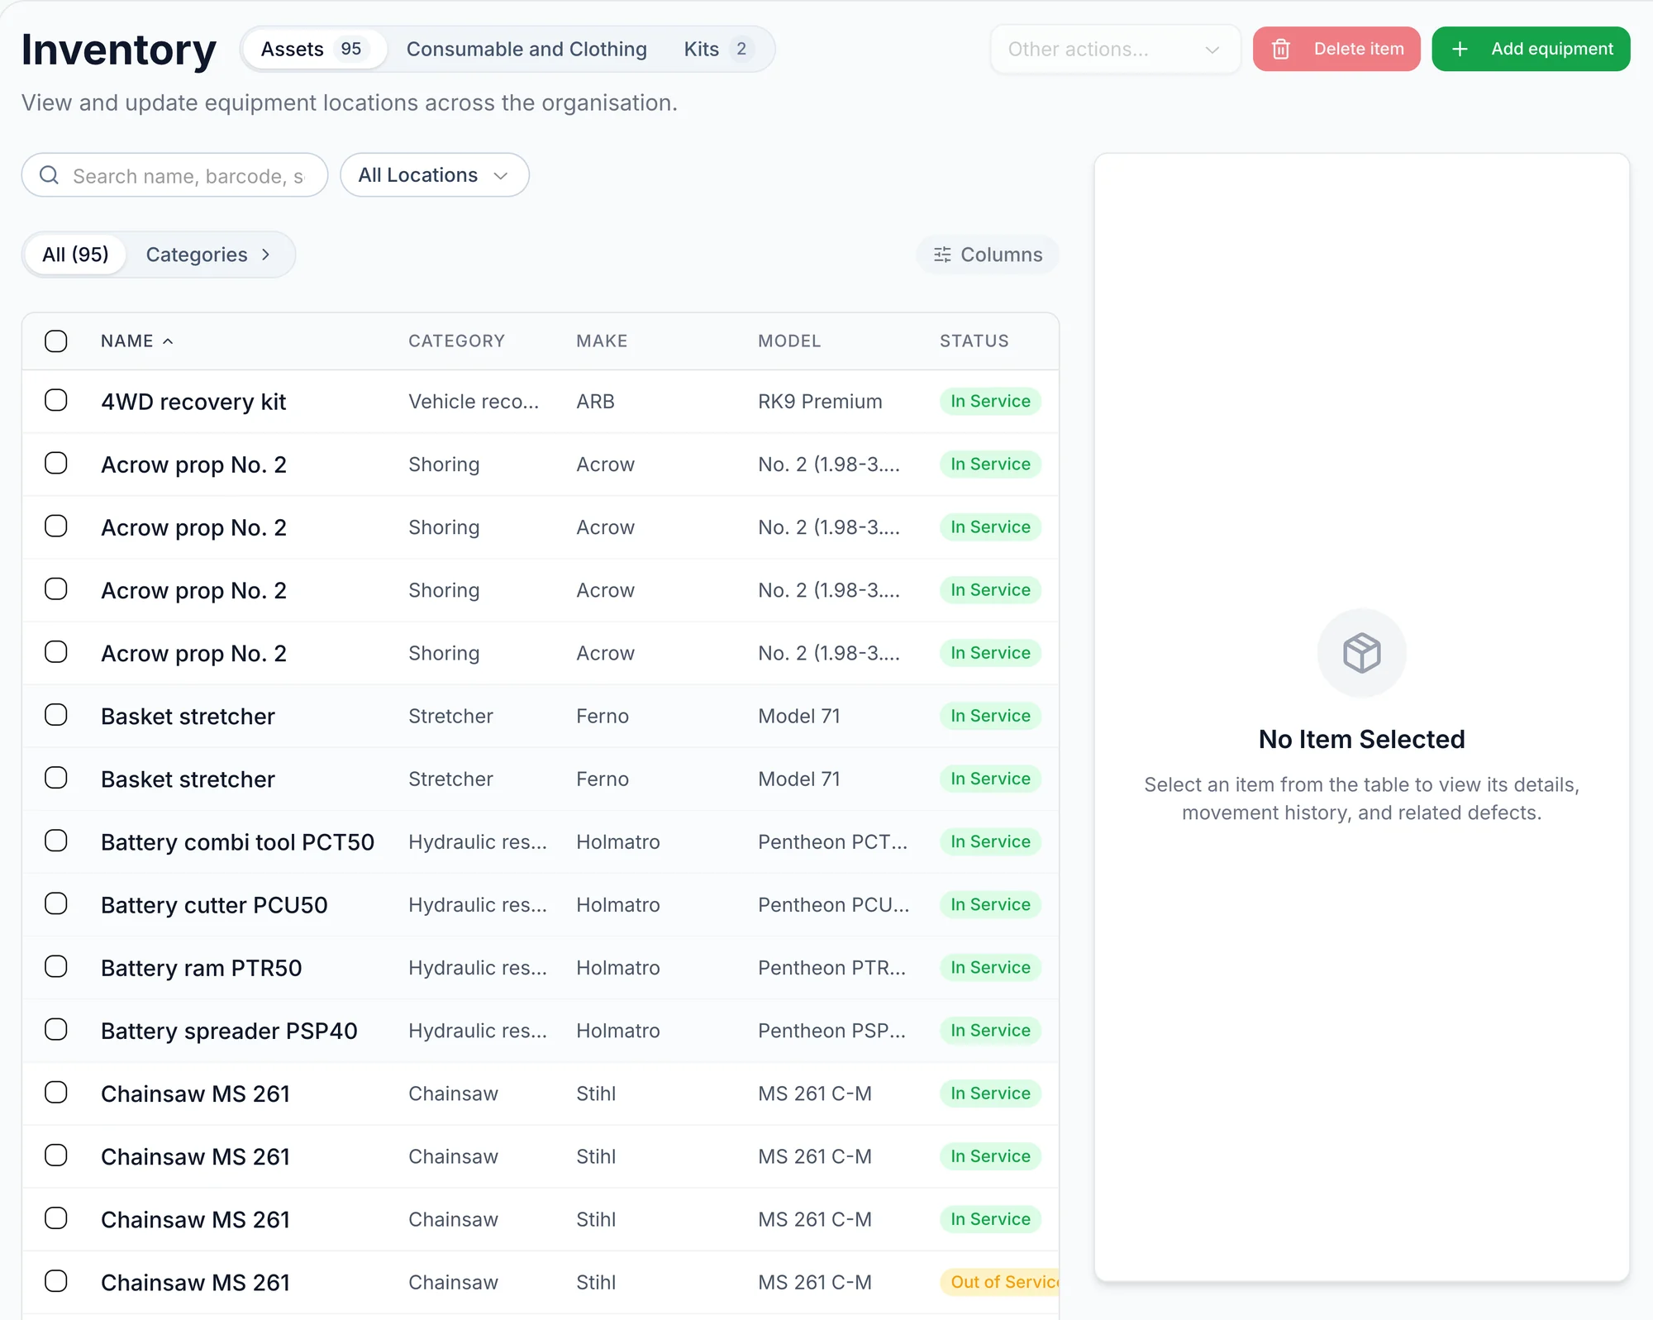Click the sort arrow next to NAME
Screen dimensions: 1653x1320
click(168, 341)
